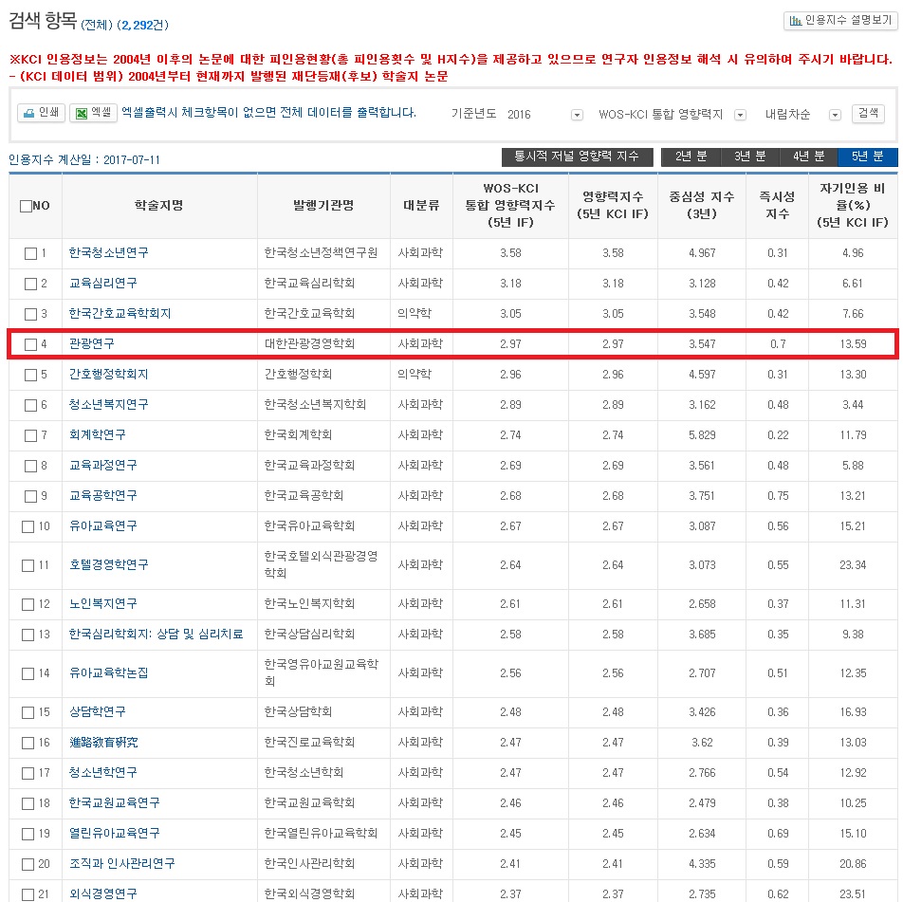903x902 pixels.
Task: Check the box for row 5 간호행정학회지
Action: 30,375
